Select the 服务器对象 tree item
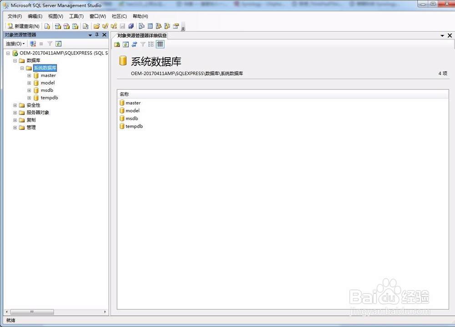Viewport: 455px width, 327px height. point(38,112)
